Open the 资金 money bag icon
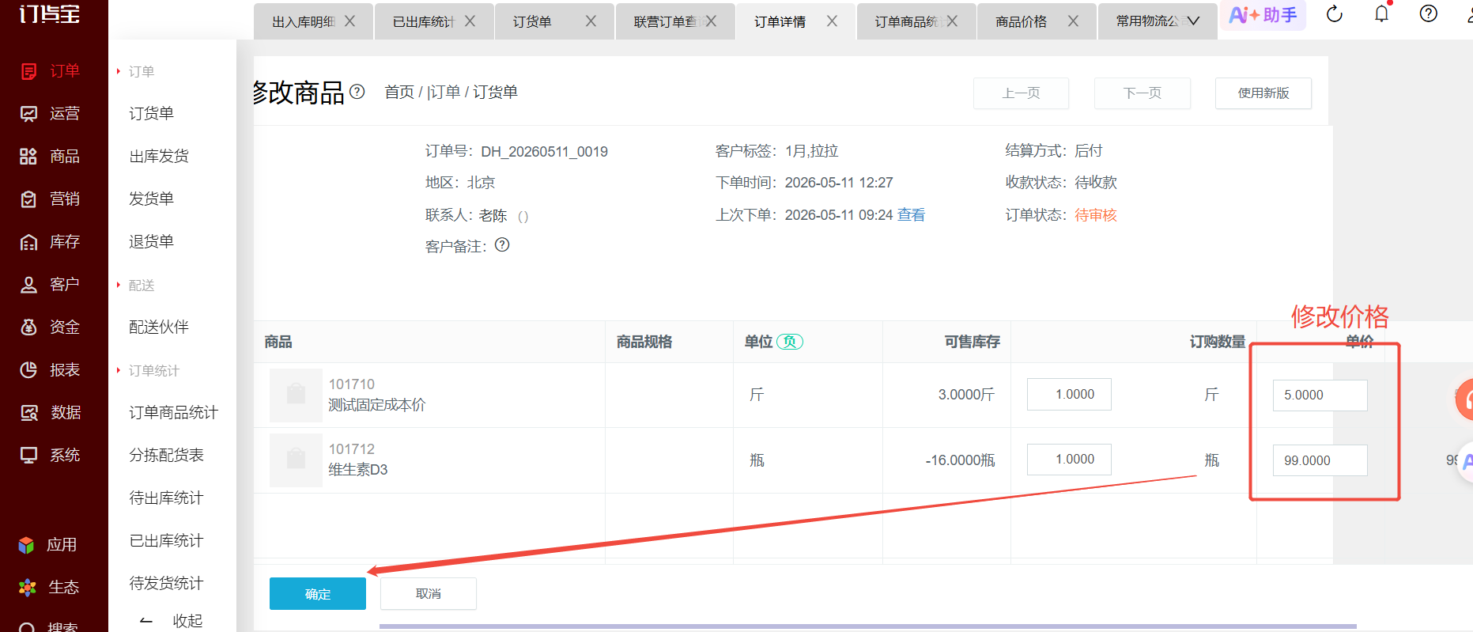The width and height of the screenshot is (1473, 632). (x=28, y=327)
